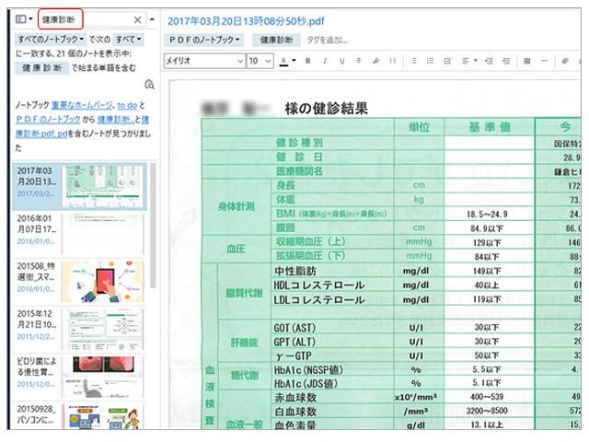Apply strikethrough formatting

(x=359, y=61)
